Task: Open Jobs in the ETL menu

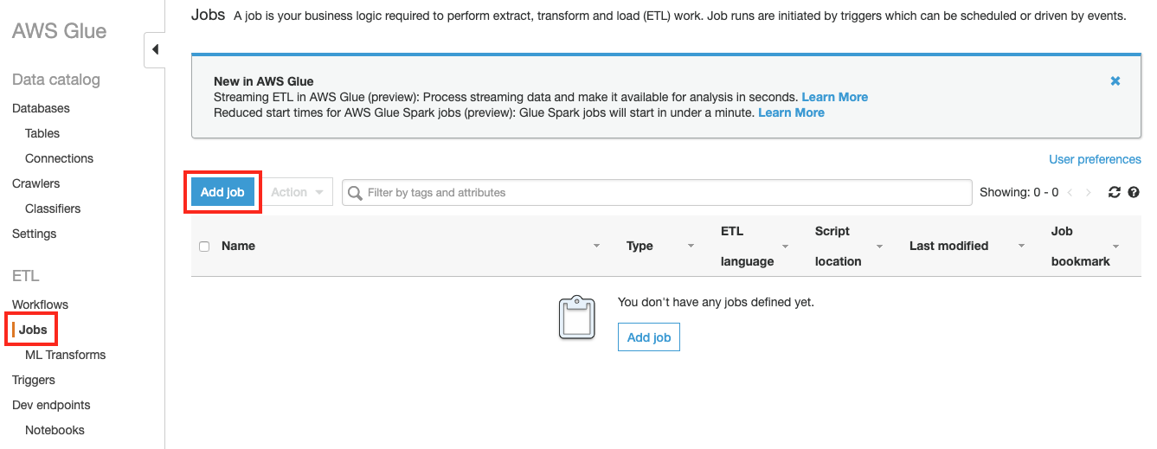Action: [33, 330]
